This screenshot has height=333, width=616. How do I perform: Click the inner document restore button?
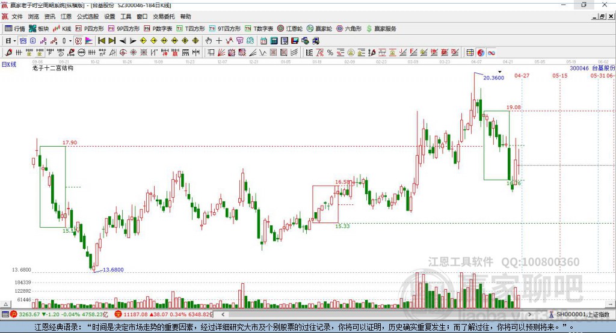(x=602, y=16)
